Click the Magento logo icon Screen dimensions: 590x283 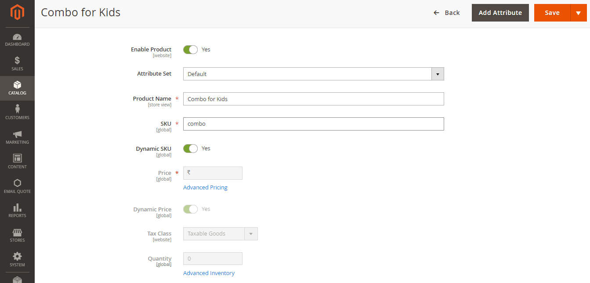[17, 12]
